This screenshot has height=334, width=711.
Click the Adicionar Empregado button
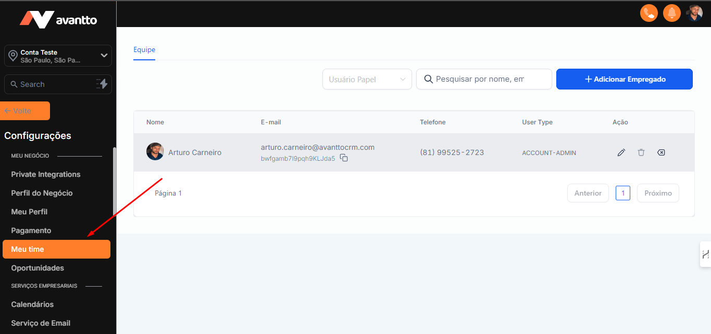click(624, 79)
